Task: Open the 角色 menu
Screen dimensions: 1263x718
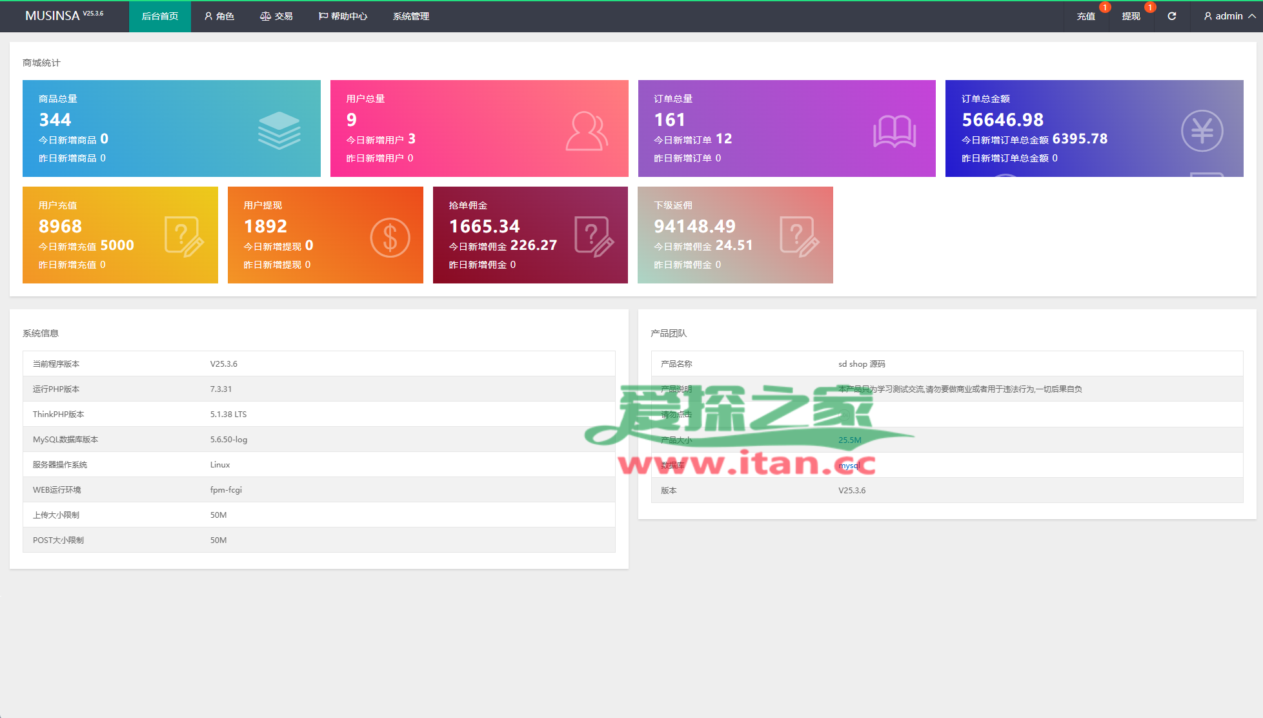Action: coord(219,16)
